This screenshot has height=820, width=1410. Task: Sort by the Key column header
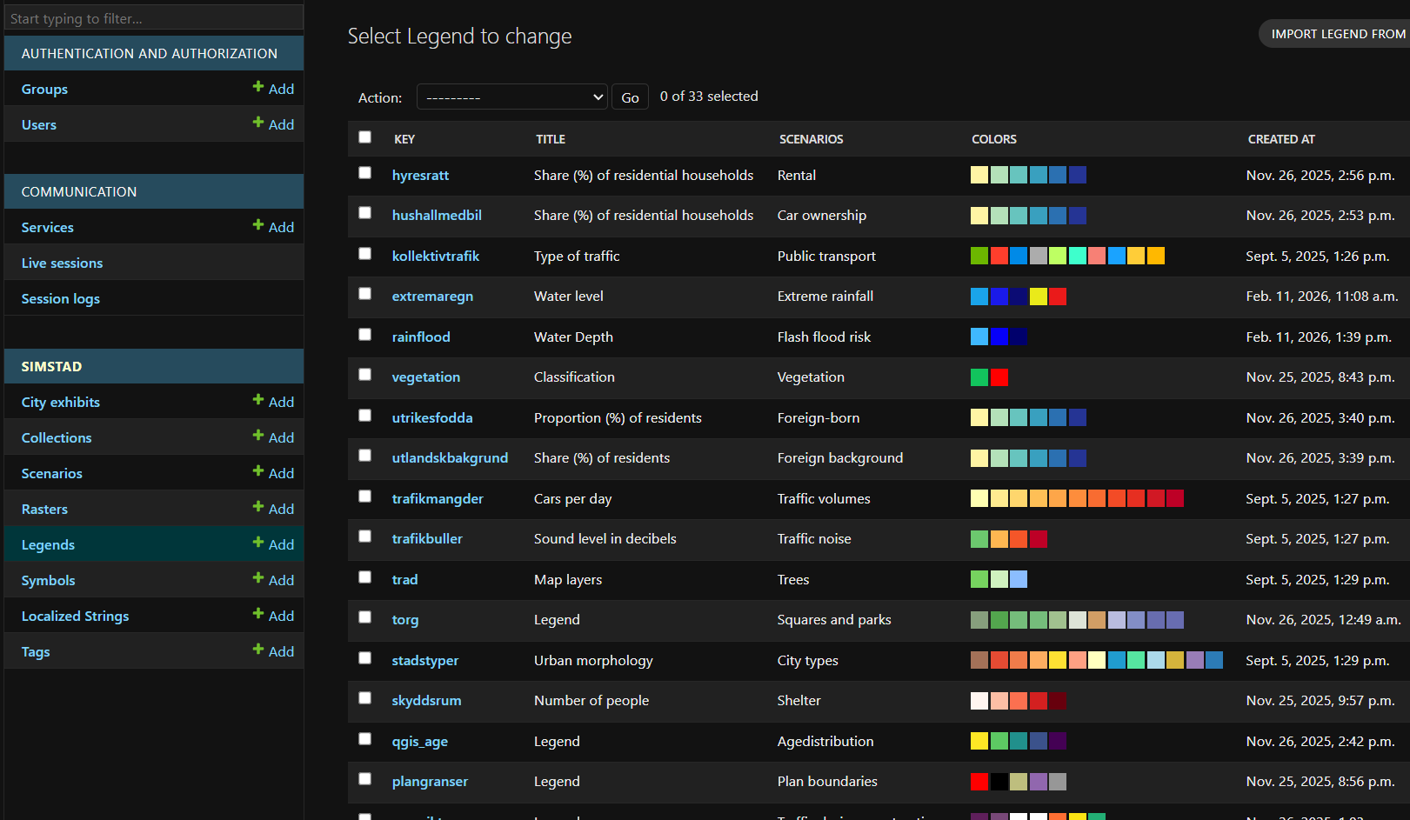point(404,139)
